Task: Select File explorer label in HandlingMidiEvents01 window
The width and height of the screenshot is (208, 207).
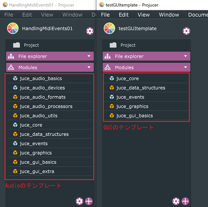Action: coord(32,56)
